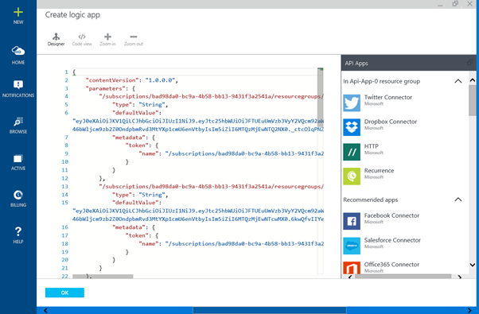Click Twitter Connector label
Viewport: 479px width, 314px height.
point(388,97)
